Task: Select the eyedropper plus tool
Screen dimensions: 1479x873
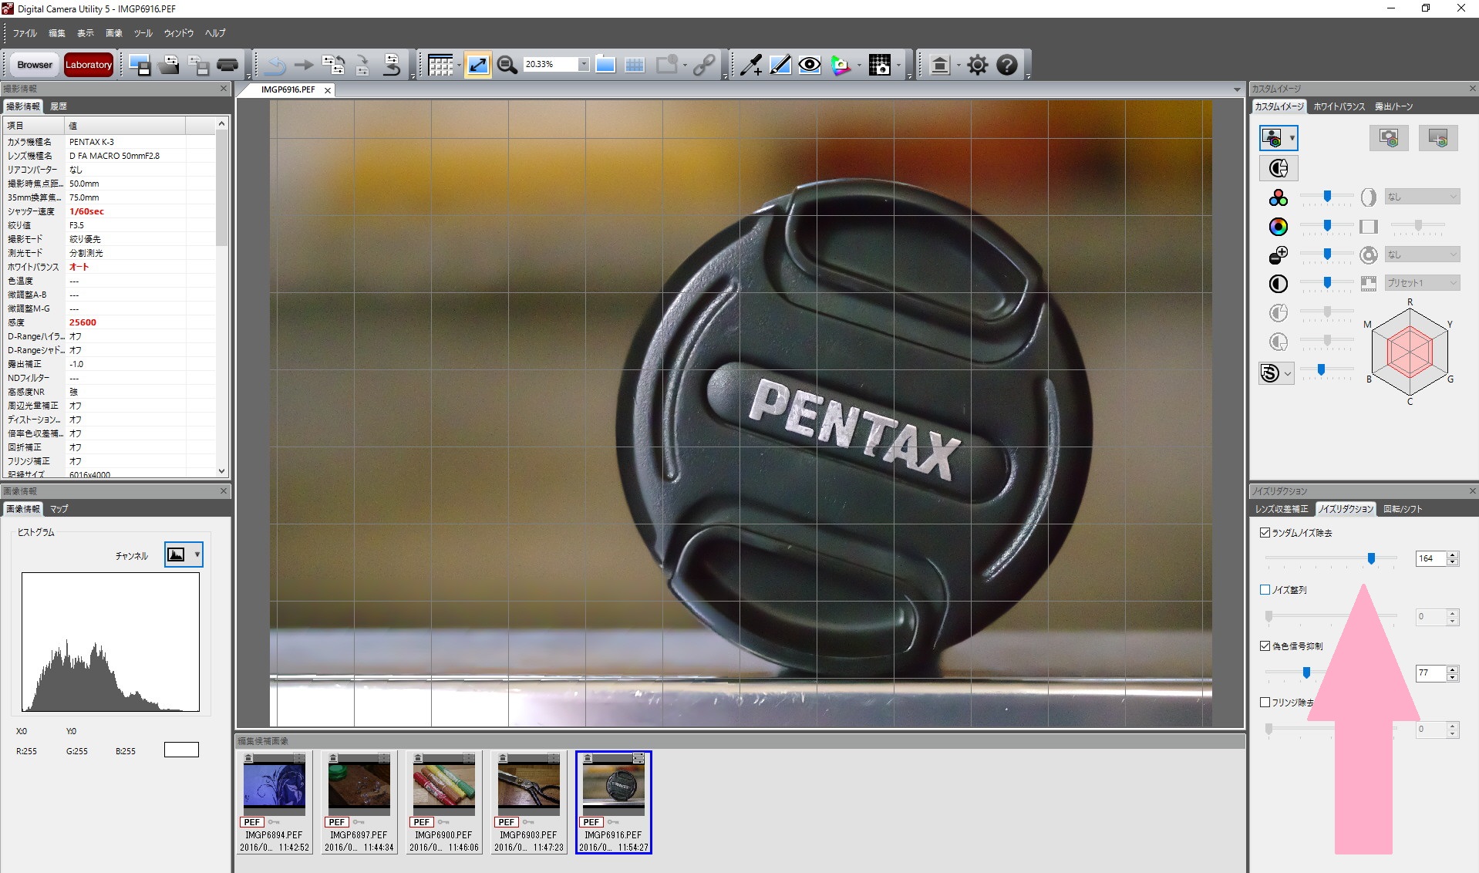Action: tap(750, 65)
